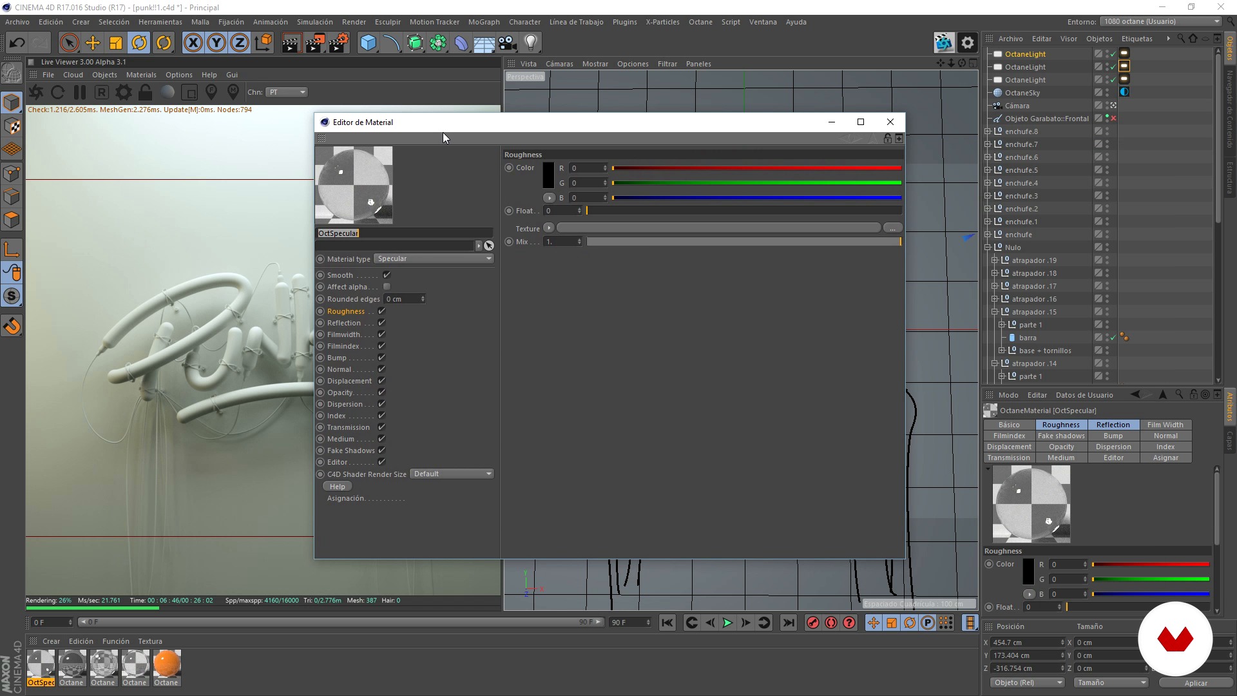Screen dimensions: 1237x696
Task: Click the Live Viewer render region icon
Action: [189, 92]
